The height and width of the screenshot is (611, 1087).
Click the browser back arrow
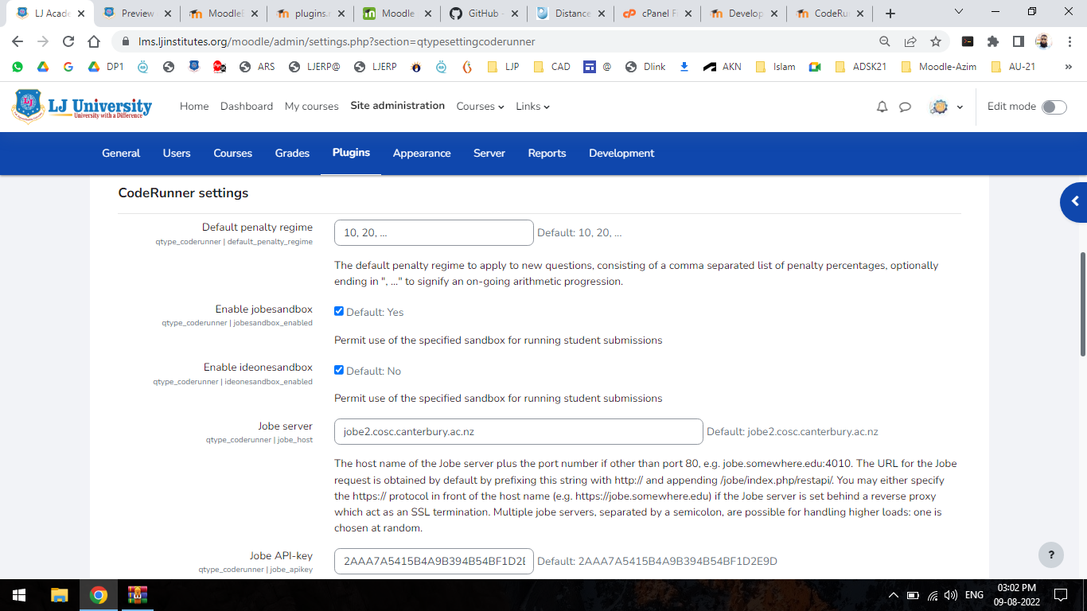18,41
